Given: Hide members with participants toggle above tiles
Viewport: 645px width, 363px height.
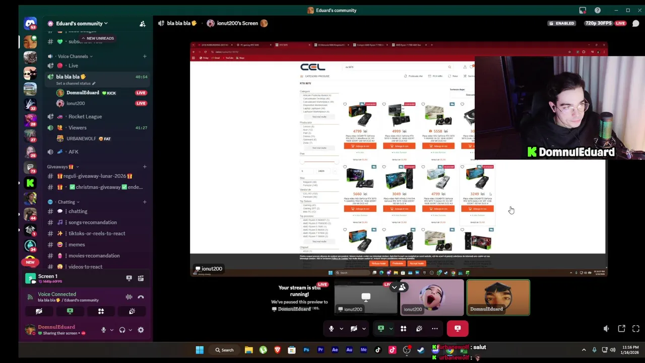Looking at the screenshot, I should click(398, 287).
